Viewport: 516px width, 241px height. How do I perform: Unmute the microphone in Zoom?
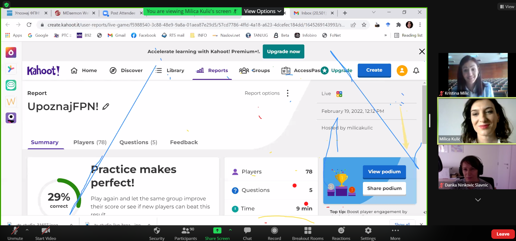(15, 234)
